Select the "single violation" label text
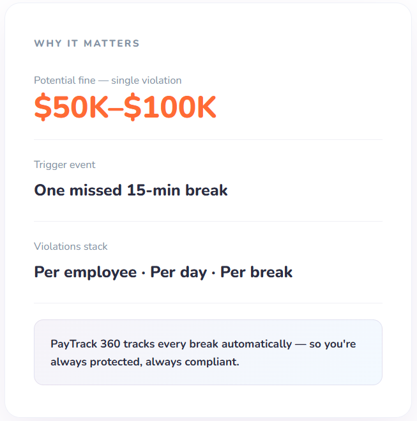The image size is (417, 421). click(146, 80)
